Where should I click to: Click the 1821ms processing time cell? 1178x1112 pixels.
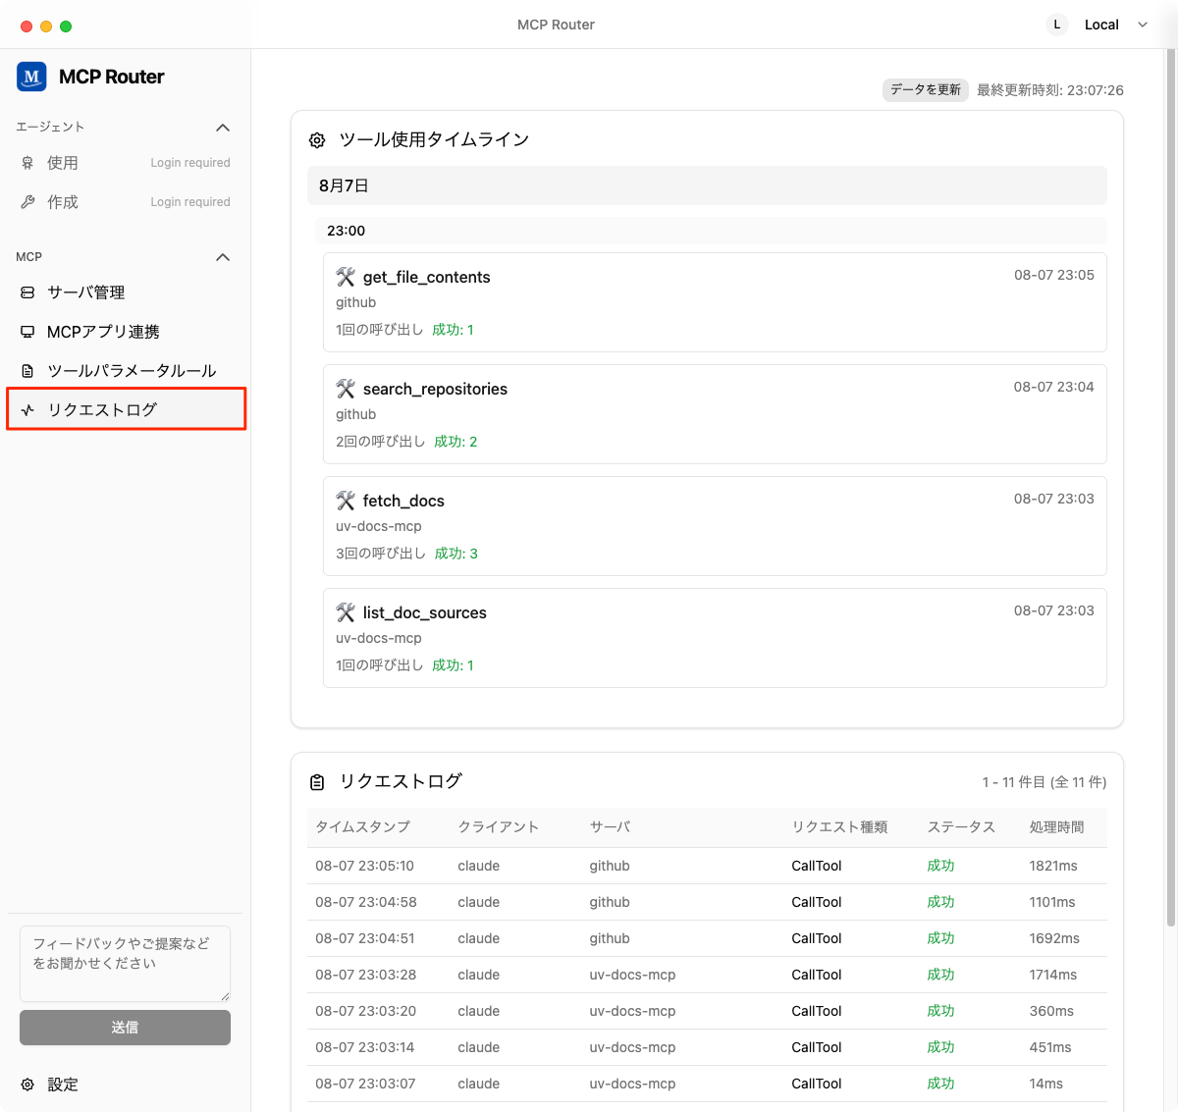click(x=1053, y=866)
